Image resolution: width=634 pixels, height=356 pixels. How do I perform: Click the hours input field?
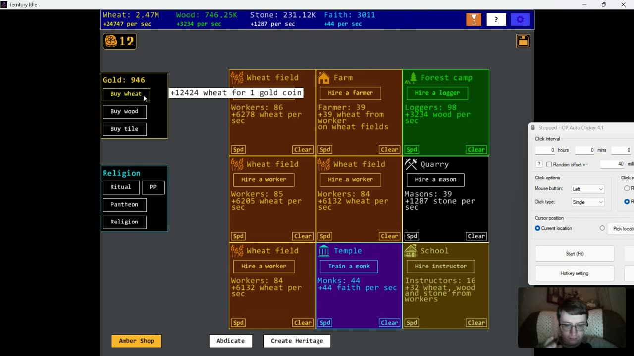545,150
